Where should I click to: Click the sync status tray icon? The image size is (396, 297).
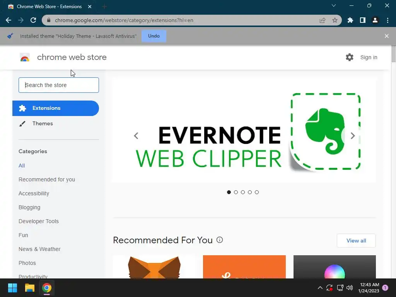329,288
